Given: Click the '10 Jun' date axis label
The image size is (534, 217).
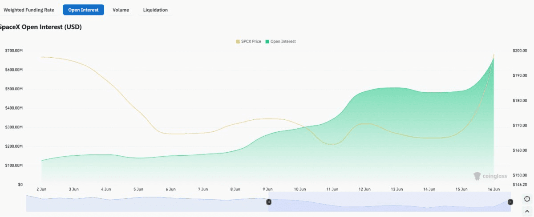Looking at the screenshot, I should (x=300, y=189).
